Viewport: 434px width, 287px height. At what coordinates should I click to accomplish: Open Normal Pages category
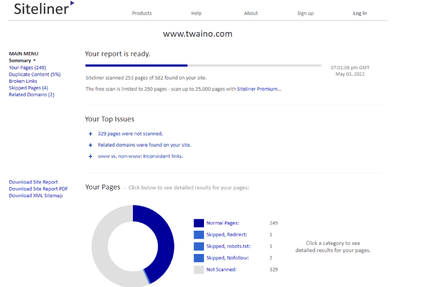point(222,223)
